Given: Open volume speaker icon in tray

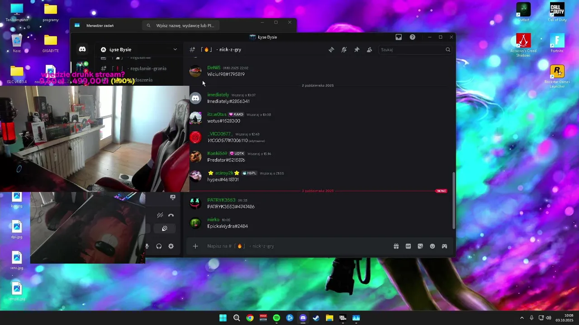Looking at the screenshot, I should 549,318.
